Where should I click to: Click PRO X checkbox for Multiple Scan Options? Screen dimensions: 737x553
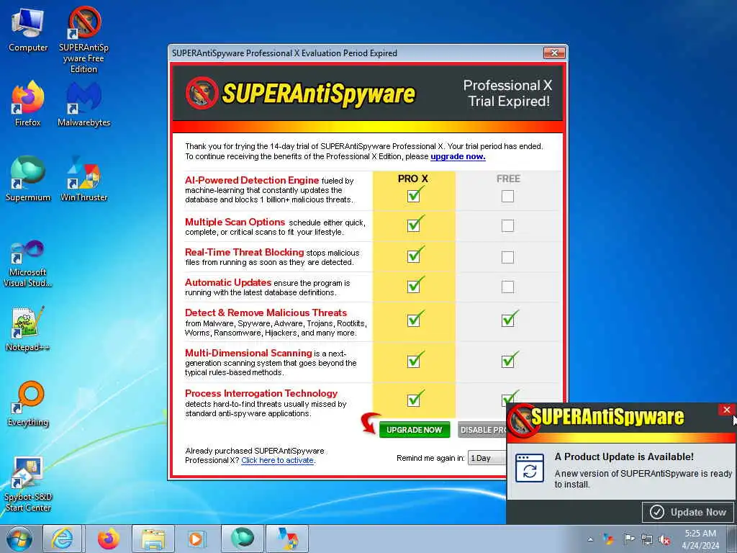click(x=414, y=225)
